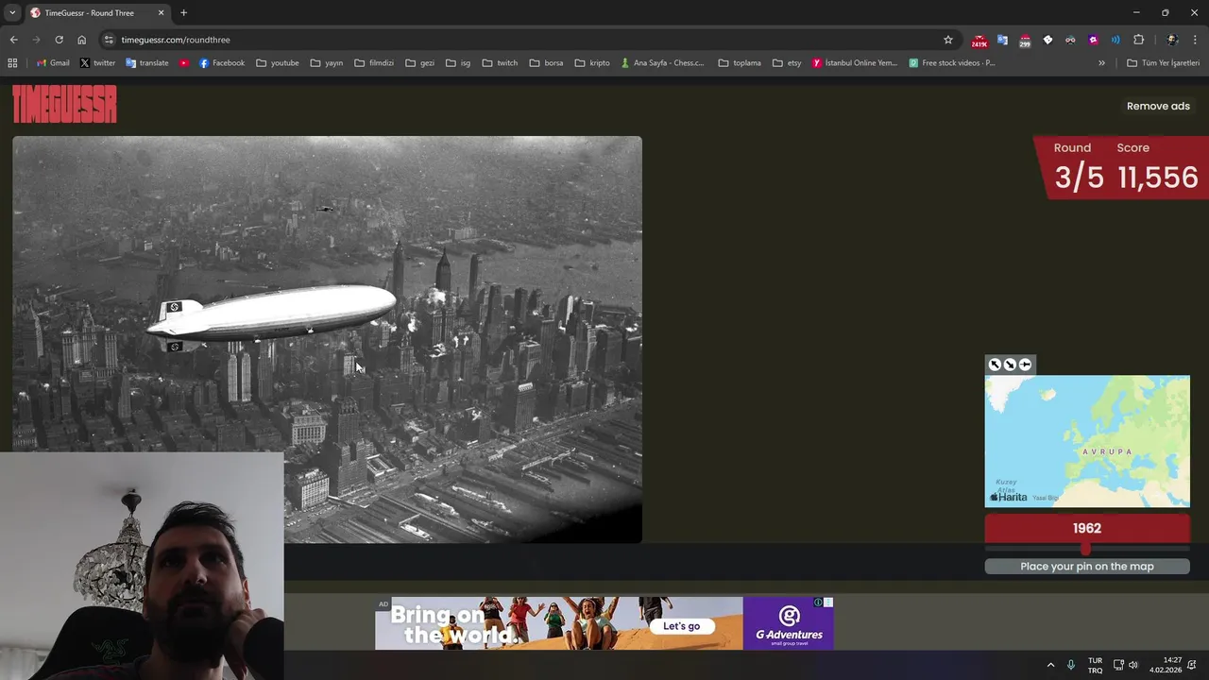Switch the TUR TRQ keyboard layout
The width and height of the screenshot is (1209, 680).
1096,665
